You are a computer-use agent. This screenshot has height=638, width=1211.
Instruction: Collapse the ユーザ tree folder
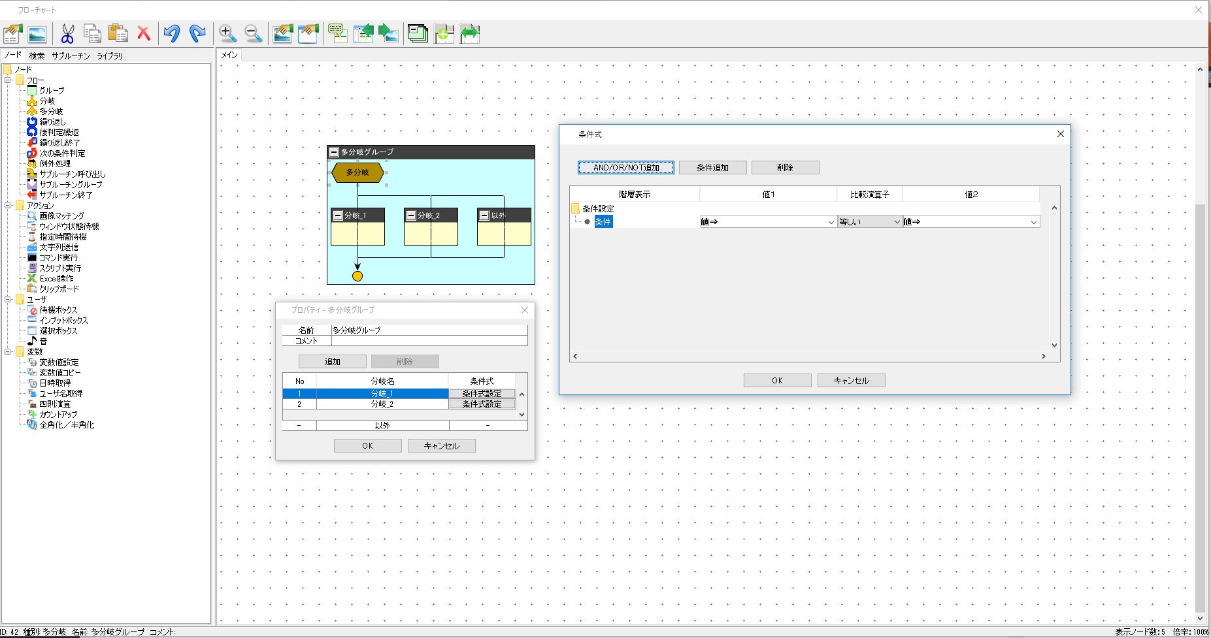click(x=8, y=300)
